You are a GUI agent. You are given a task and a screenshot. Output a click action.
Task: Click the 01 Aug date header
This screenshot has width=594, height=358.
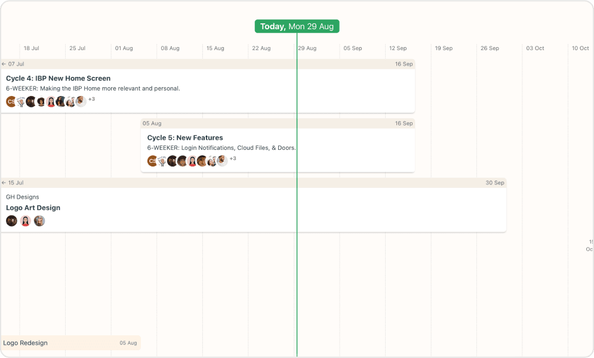coord(124,48)
